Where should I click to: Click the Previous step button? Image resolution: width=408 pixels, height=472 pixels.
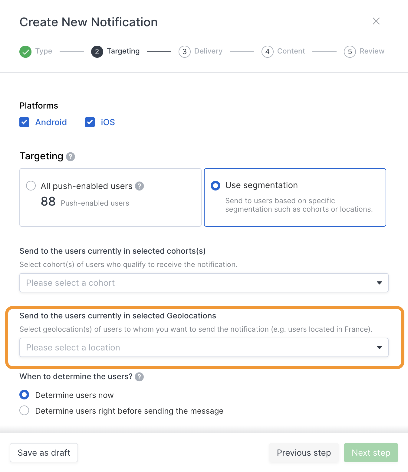coord(304,453)
